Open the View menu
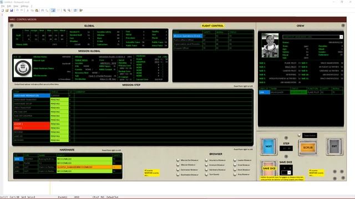Screen dimensions: 355x199 tap(16, 6)
